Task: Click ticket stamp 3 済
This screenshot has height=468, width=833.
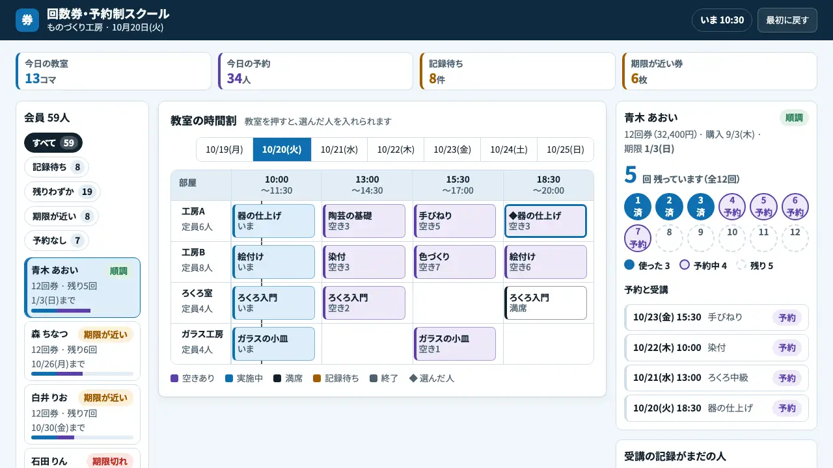Action: (701, 207)
